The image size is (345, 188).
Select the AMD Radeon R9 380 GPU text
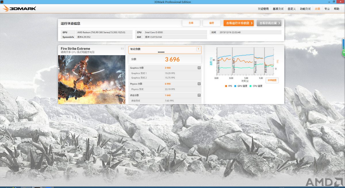101,32
